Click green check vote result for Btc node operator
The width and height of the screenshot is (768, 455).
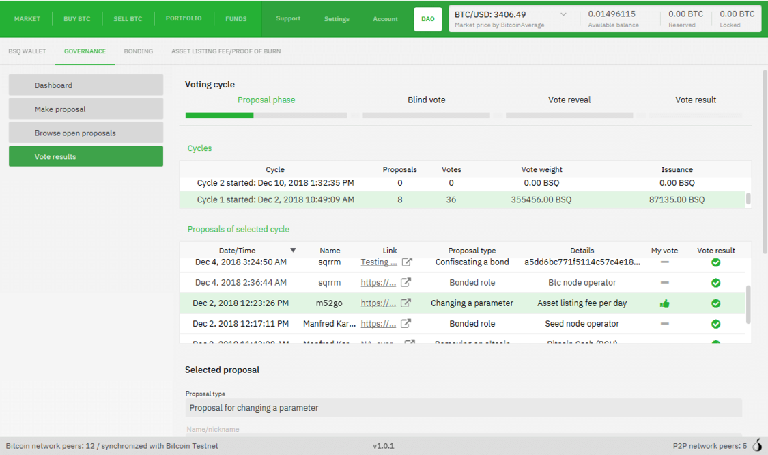click(715, 283)
